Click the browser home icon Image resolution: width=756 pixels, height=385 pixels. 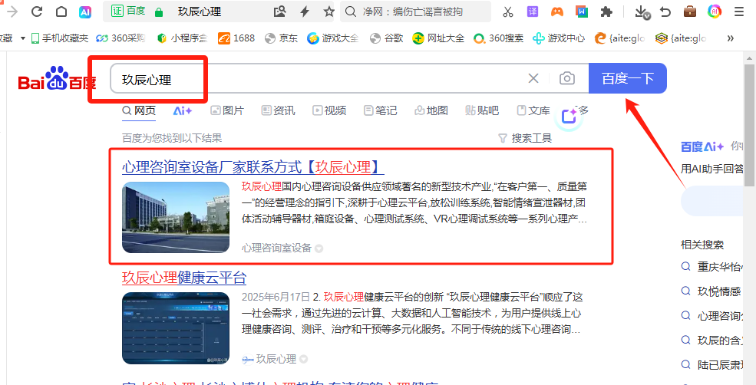61,12
